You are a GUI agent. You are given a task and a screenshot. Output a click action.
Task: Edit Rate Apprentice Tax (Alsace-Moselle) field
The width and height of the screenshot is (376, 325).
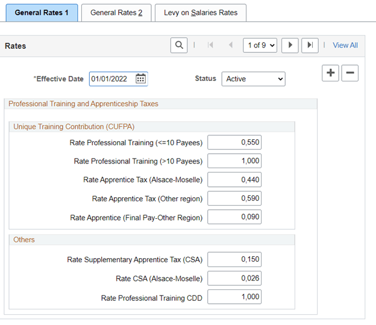pyautogui.click(x=234, y=180)
